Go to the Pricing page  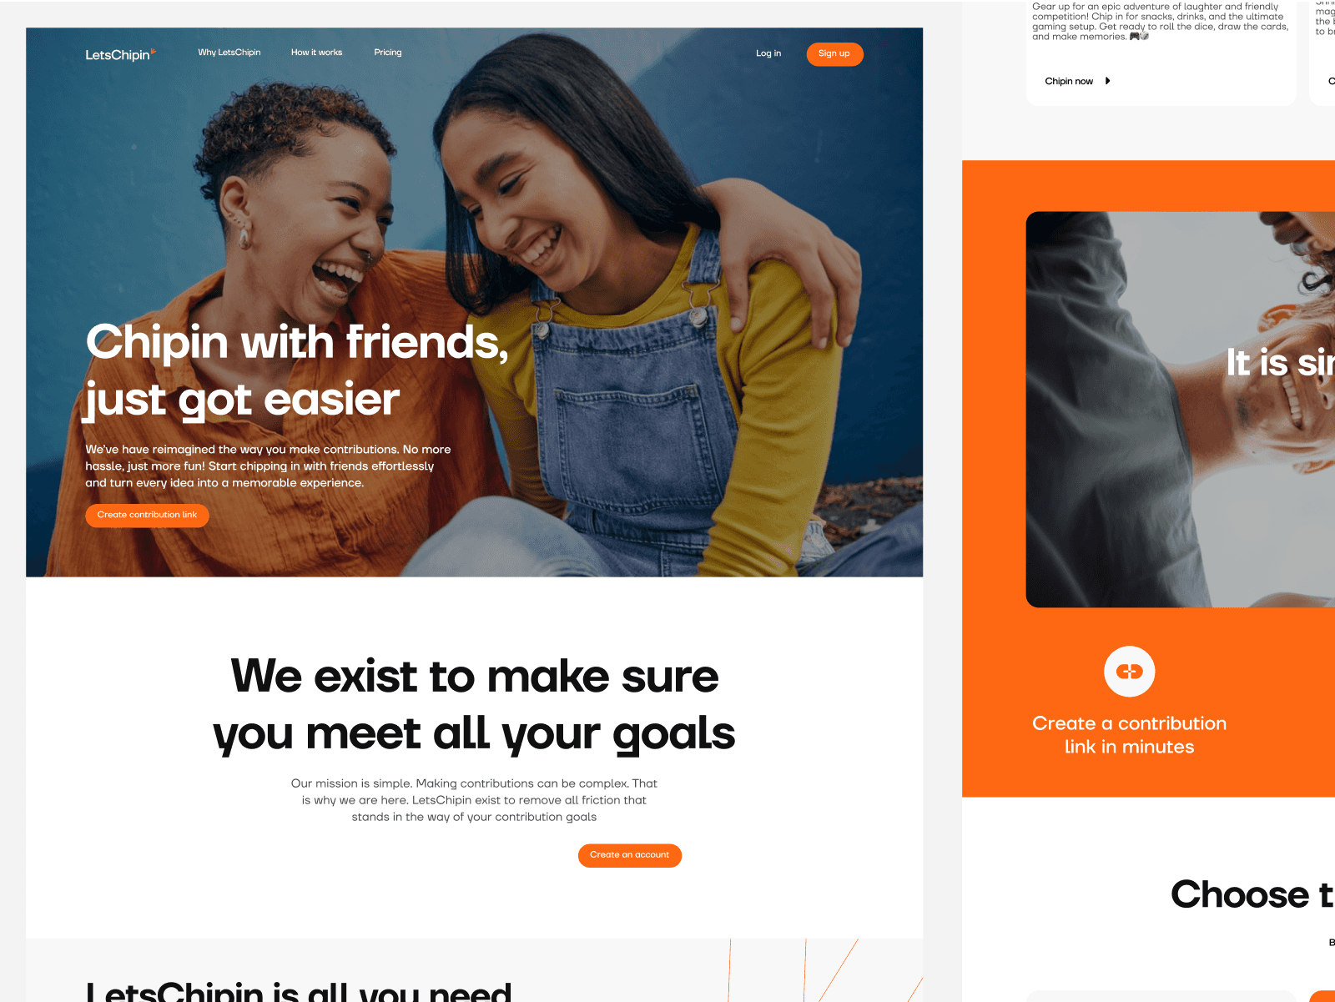coord(388,53)
